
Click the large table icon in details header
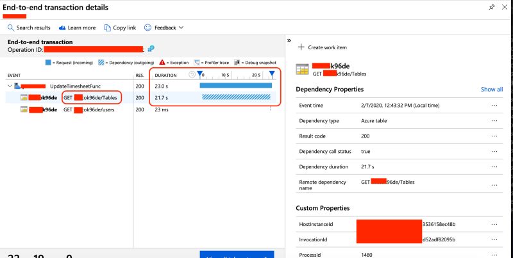click(303, 70)
